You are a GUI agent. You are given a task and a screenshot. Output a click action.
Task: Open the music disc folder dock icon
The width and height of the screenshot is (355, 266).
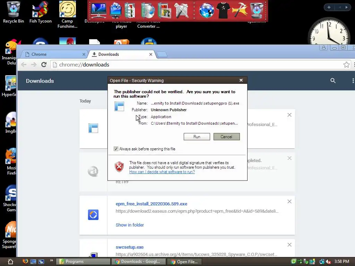click(148, 10)
